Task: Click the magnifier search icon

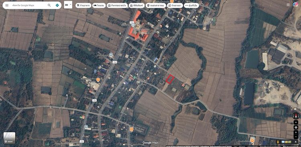Action: (49, 5)
